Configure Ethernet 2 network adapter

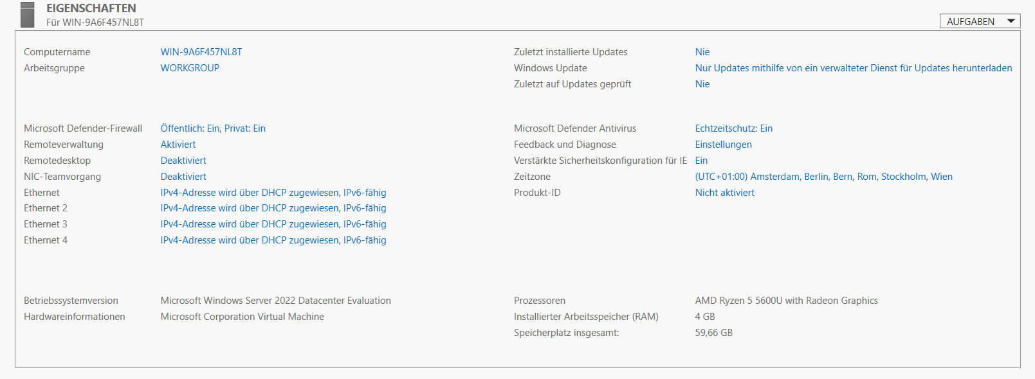(x=273, y=207)
